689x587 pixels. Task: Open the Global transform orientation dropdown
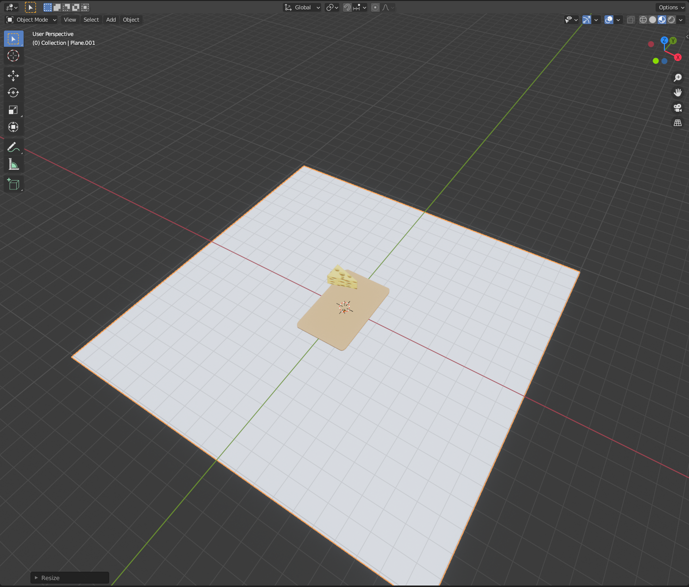302,7
